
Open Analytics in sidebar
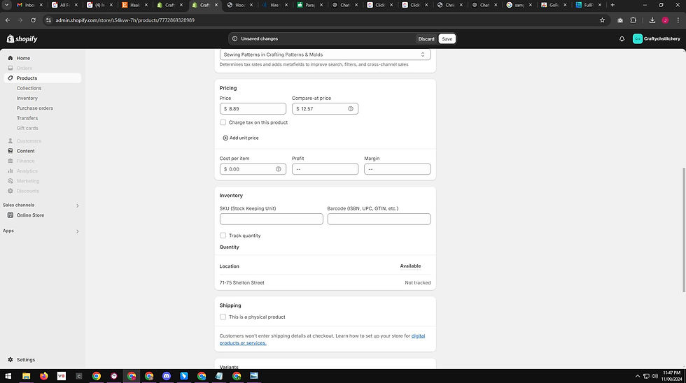tap(27, 171)
